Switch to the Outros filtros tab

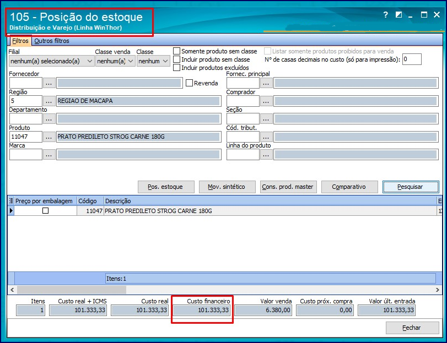point(52,41)
